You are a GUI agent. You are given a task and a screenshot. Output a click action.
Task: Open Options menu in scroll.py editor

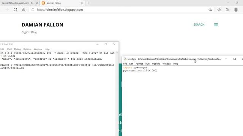(156, 64)
